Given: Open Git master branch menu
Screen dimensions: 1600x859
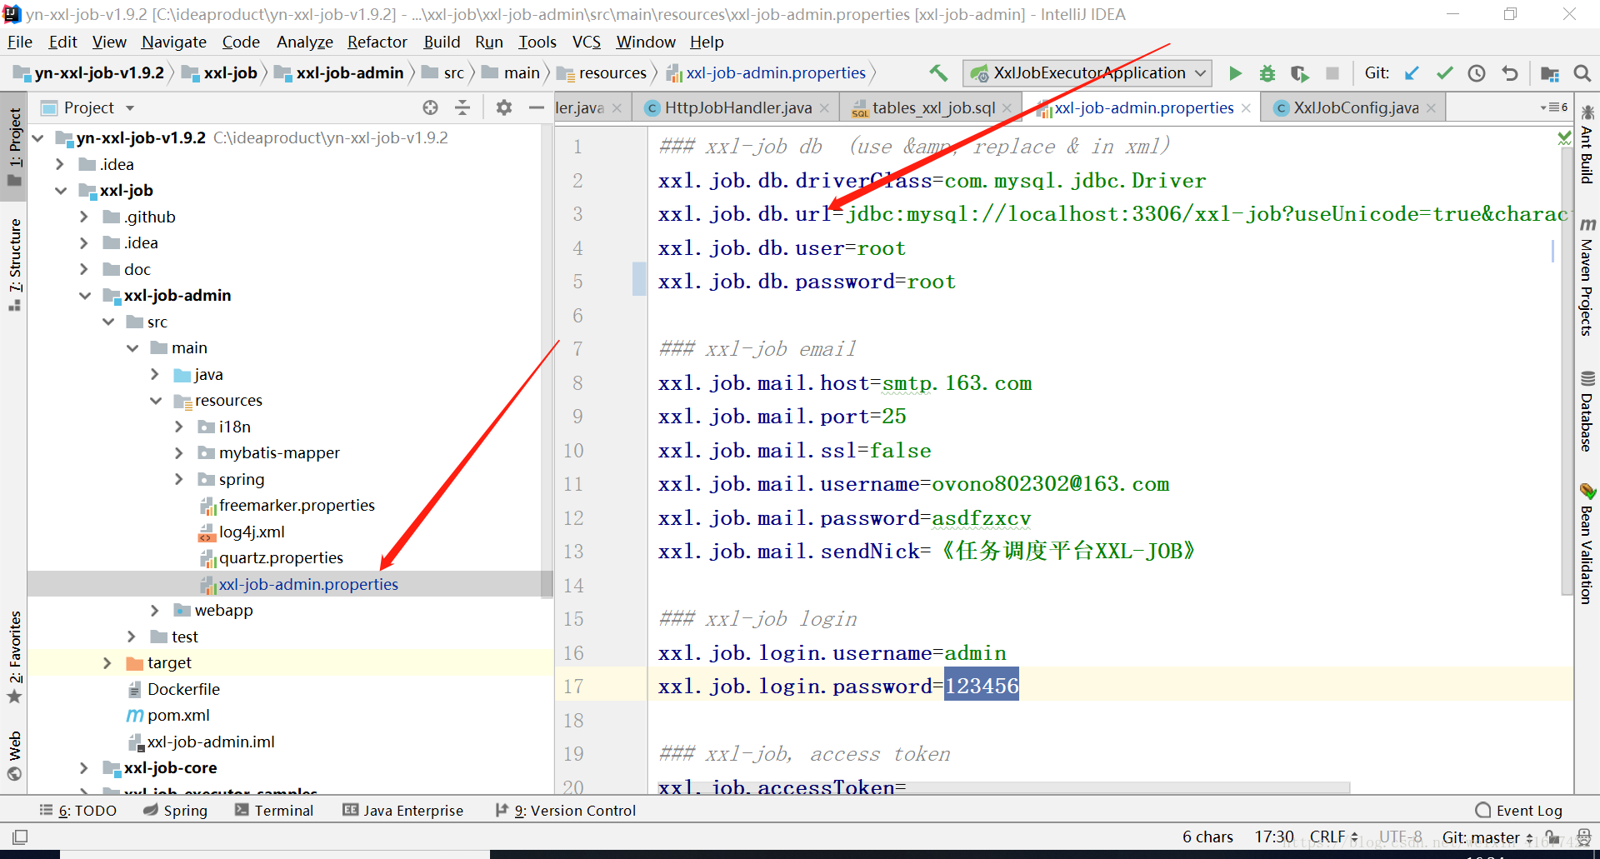Looking at the screenshot, I should (x=1488, y=837).
